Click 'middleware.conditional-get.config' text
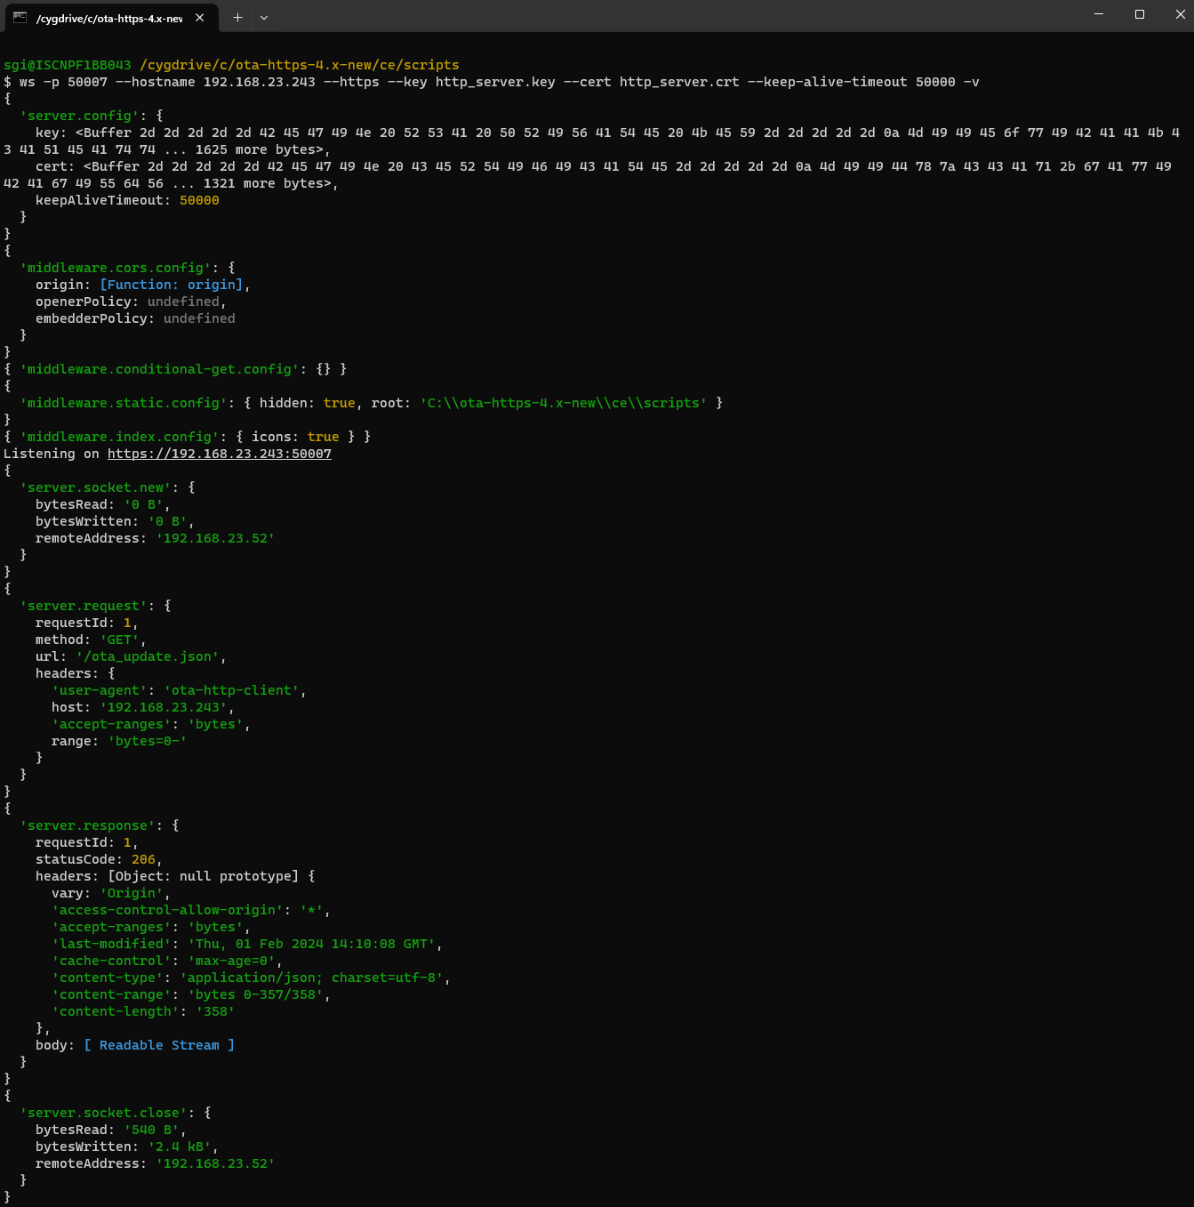 [x=160, y=369]
